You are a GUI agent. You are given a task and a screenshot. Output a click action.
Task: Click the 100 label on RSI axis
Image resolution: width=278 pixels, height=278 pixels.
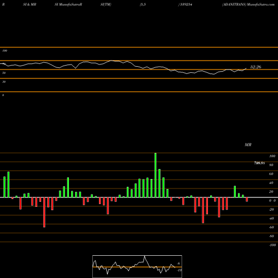point(4,51)
